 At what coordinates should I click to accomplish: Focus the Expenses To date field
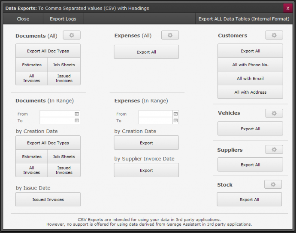click(156, 120)
